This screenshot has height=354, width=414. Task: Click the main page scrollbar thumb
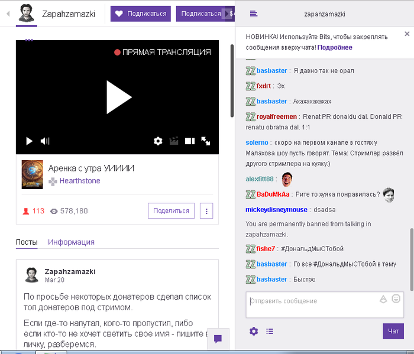232,81
